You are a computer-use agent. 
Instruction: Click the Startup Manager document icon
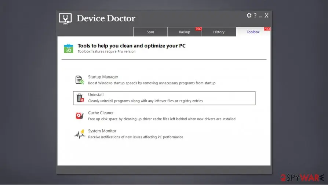tap(80, 80)
